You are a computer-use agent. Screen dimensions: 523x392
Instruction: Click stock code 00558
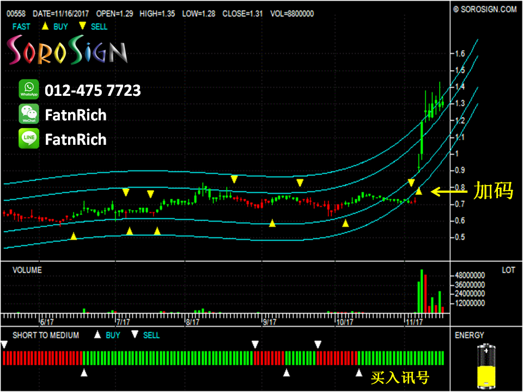coord(16,14)
